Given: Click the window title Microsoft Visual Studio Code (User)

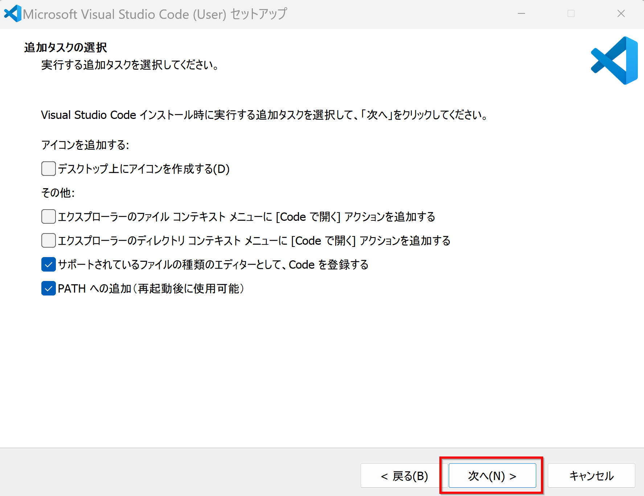Looking at the screenshot, I should click(x=124, y=14).
